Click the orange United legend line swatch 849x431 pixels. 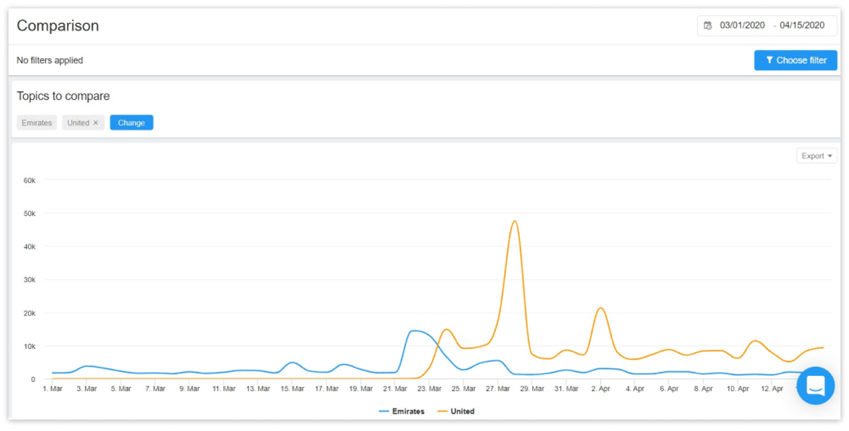point(442,411)
